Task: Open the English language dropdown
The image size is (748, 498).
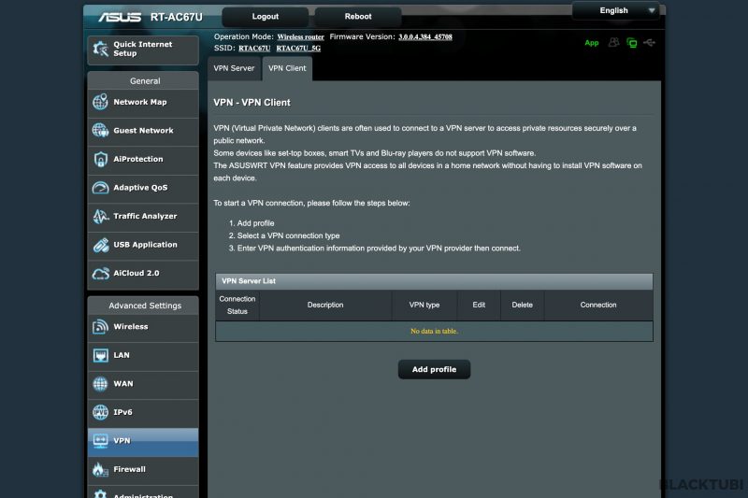Action: coord(616,10)
